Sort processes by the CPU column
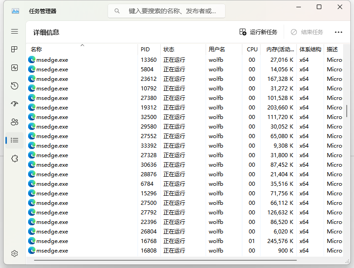The height and width of the screenshot is (268, 354). coord(252,50)
